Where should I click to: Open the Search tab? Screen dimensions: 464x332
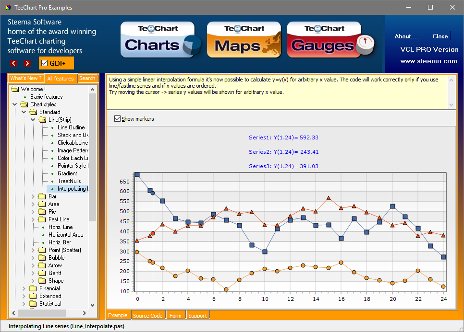(87, 78)
